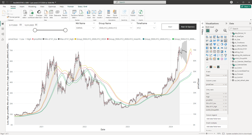Expand the sys_Forecast table
The image size is (252, 135).
[x=231, y=74]
